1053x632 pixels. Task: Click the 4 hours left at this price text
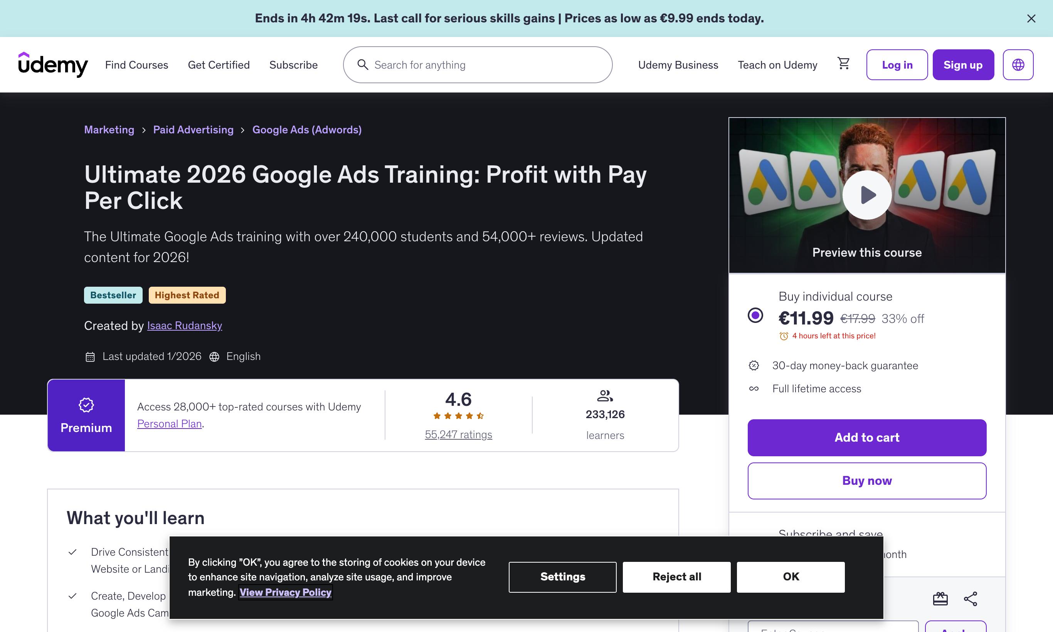pyautogui.click(x=834, y=336)
